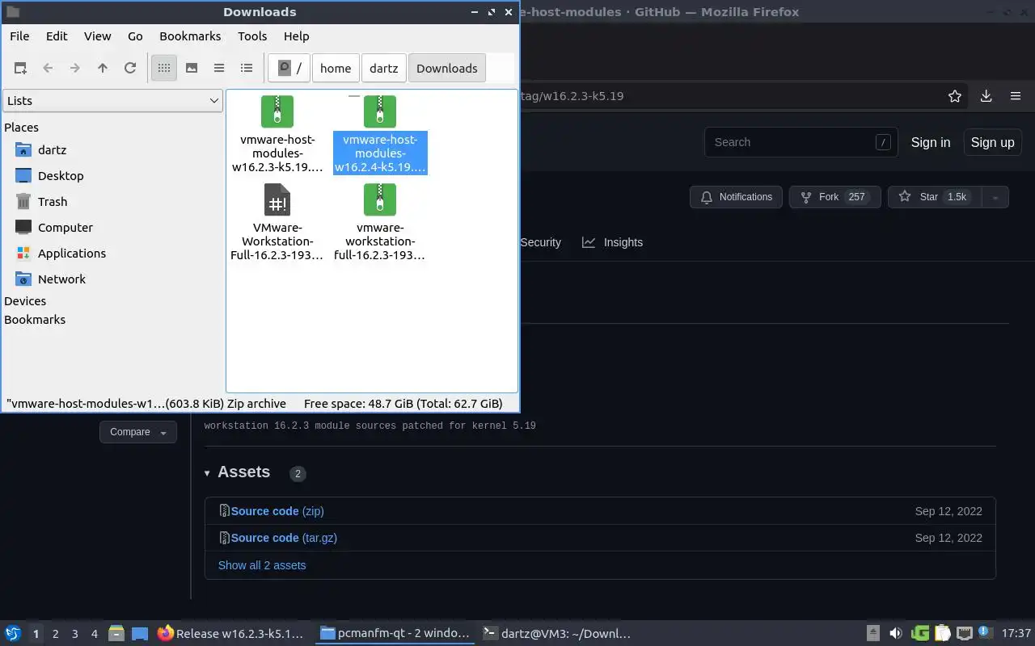Go up to parent folder
The width and height of the screenshot is (1035, 646).
[x=103, y=69]
